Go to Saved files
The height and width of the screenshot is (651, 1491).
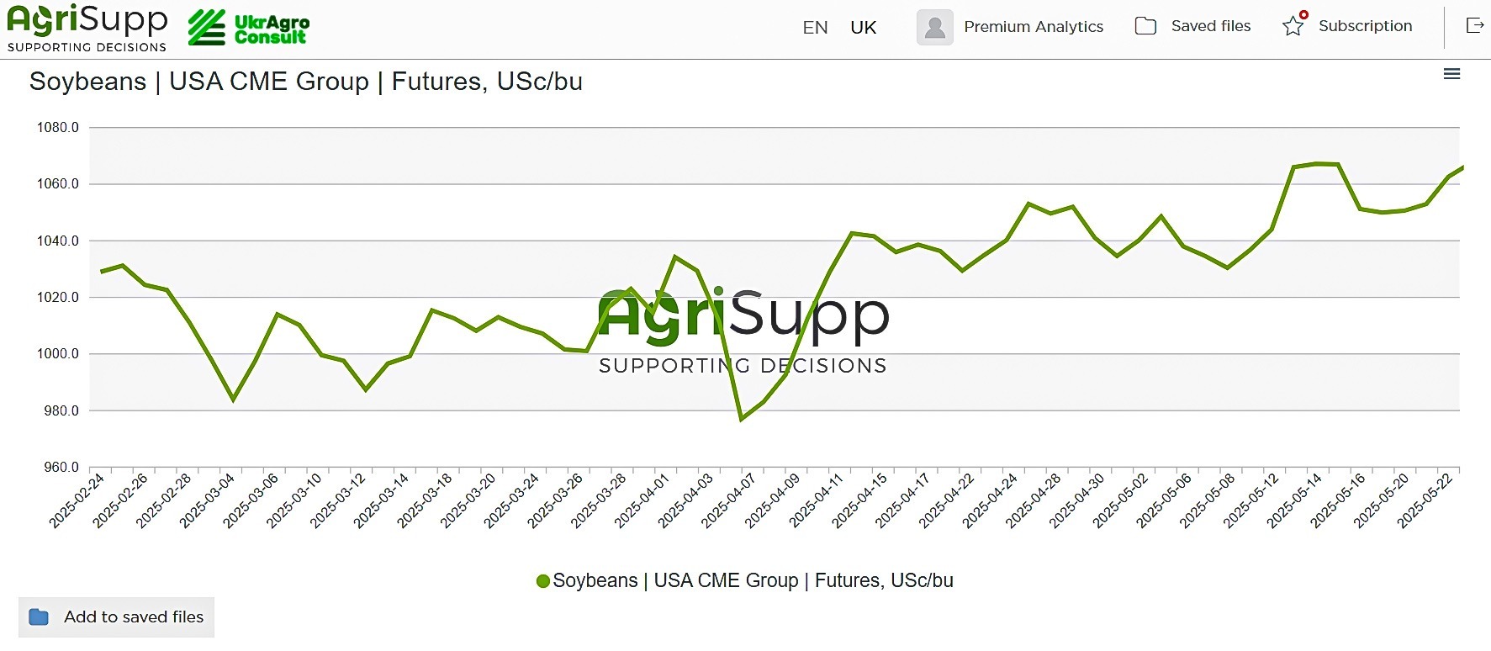coord(1211,26)
